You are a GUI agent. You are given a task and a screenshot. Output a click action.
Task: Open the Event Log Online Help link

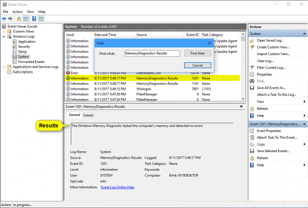pyautogui.click(x=117, y=187)
